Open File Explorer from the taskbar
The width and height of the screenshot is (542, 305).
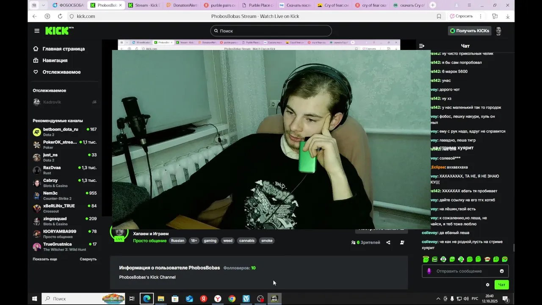pyautogui.click(x=161, y=299)
